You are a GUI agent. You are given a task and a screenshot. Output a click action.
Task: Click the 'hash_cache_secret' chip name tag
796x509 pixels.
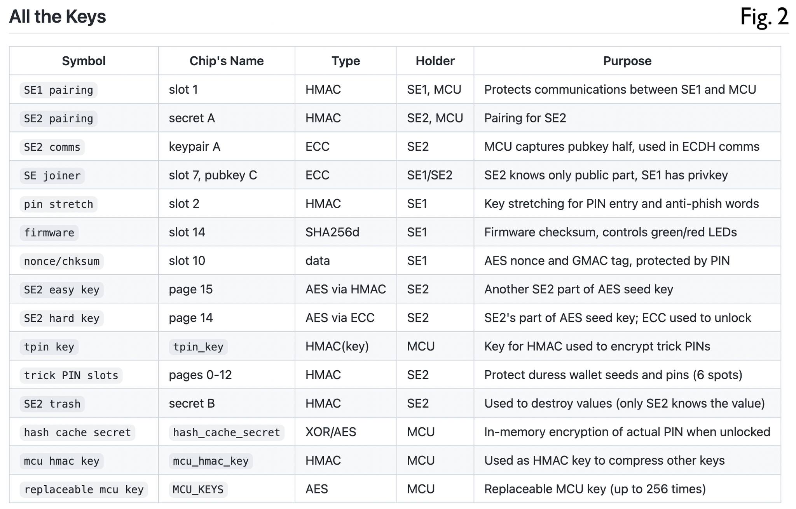coord(226,432)
